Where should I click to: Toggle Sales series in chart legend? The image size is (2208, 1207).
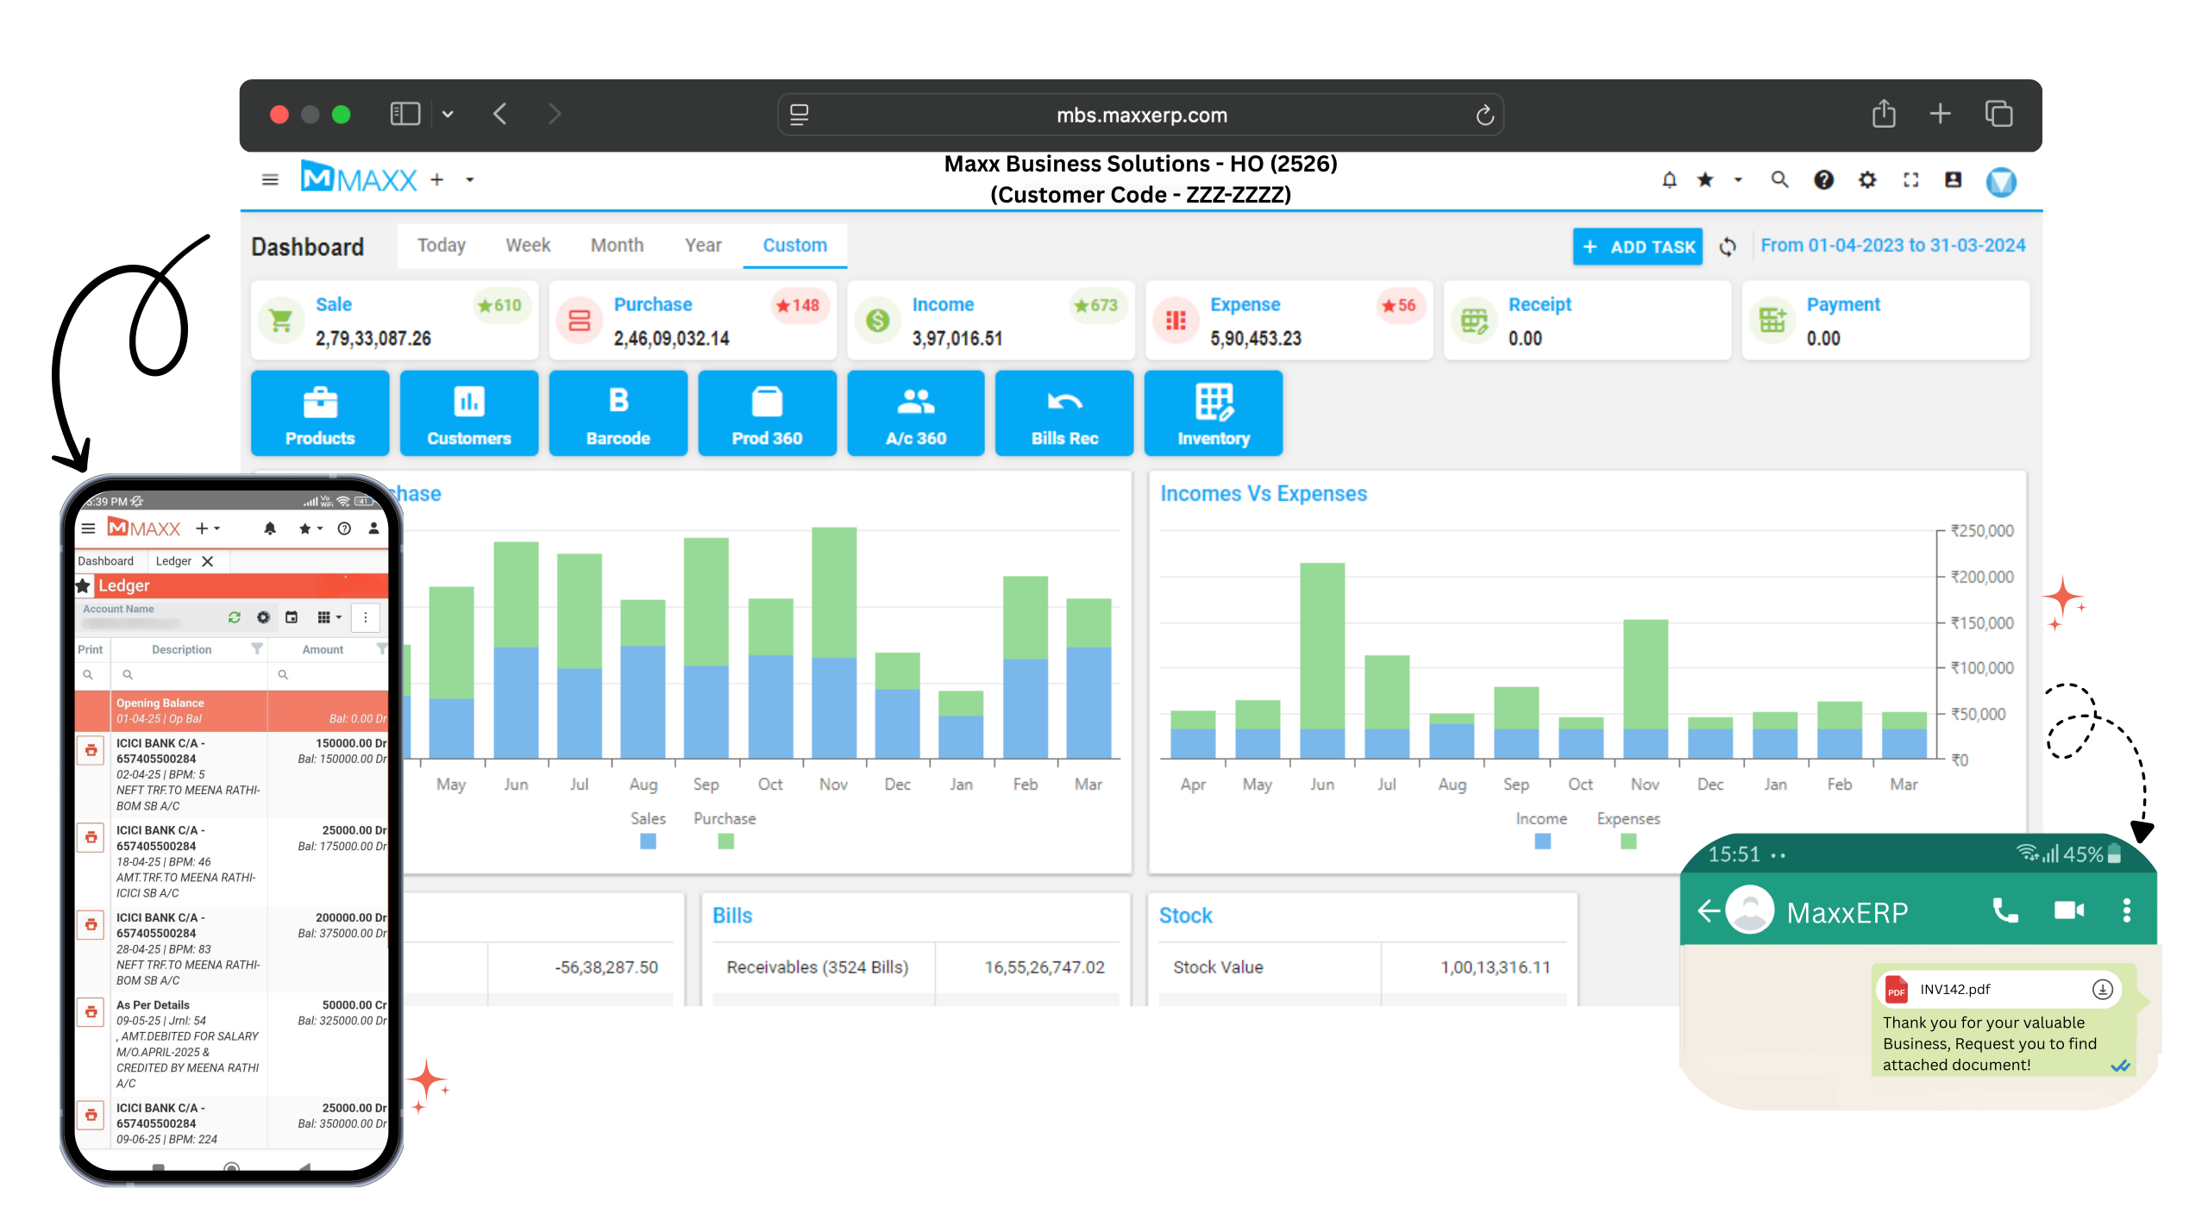(648, 841)
